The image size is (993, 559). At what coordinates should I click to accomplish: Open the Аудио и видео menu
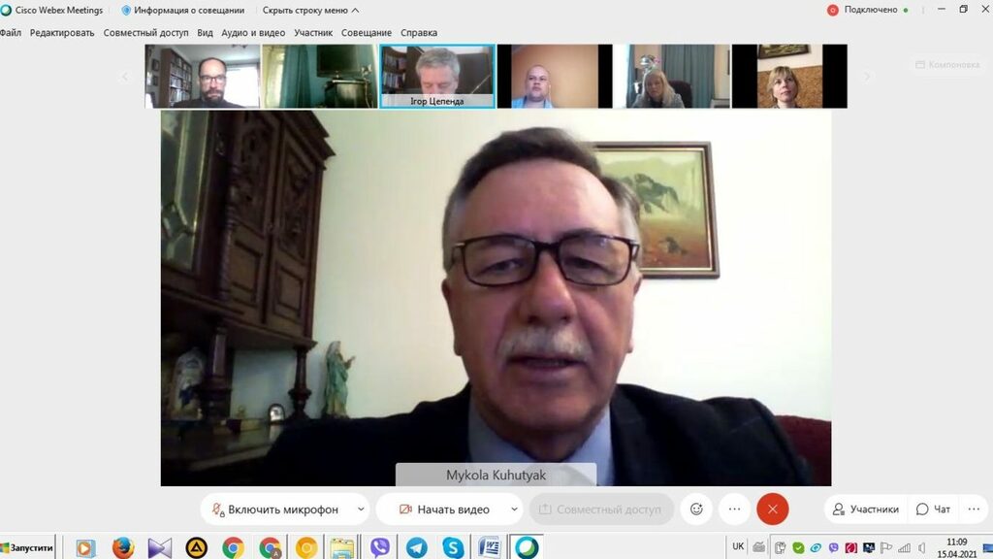[x=253, y=33]
